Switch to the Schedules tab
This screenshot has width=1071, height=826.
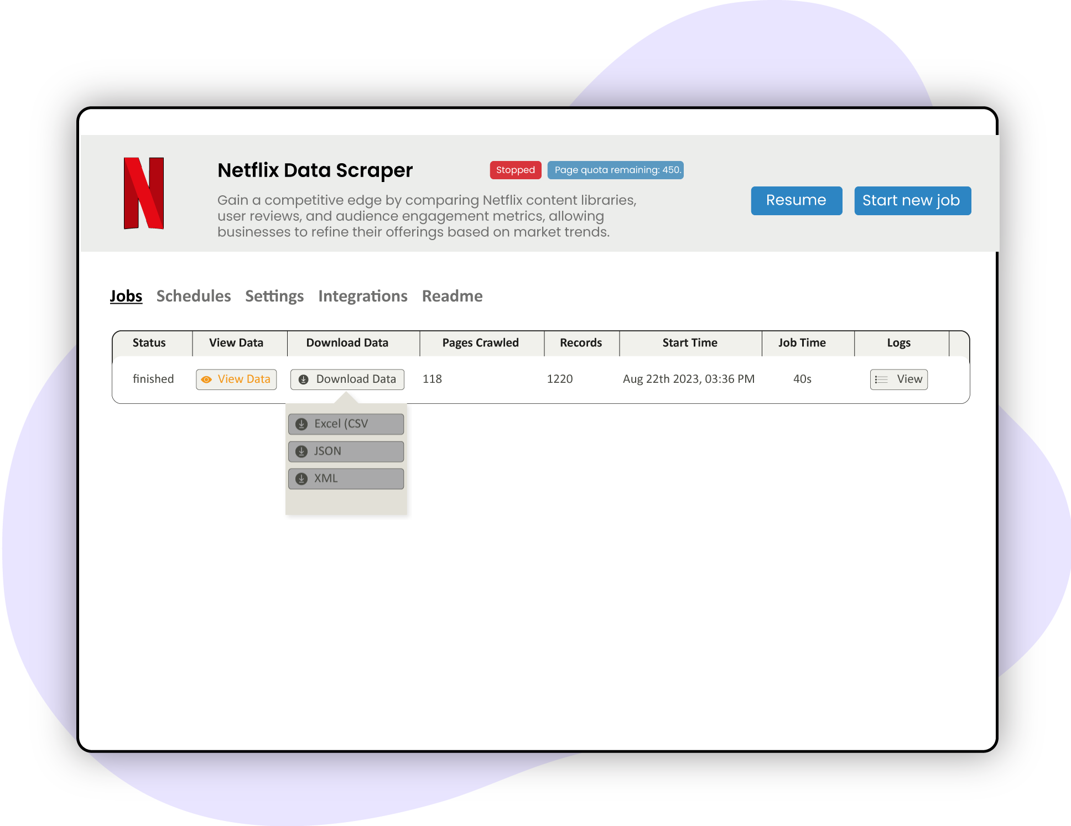[x=191, y=295]
